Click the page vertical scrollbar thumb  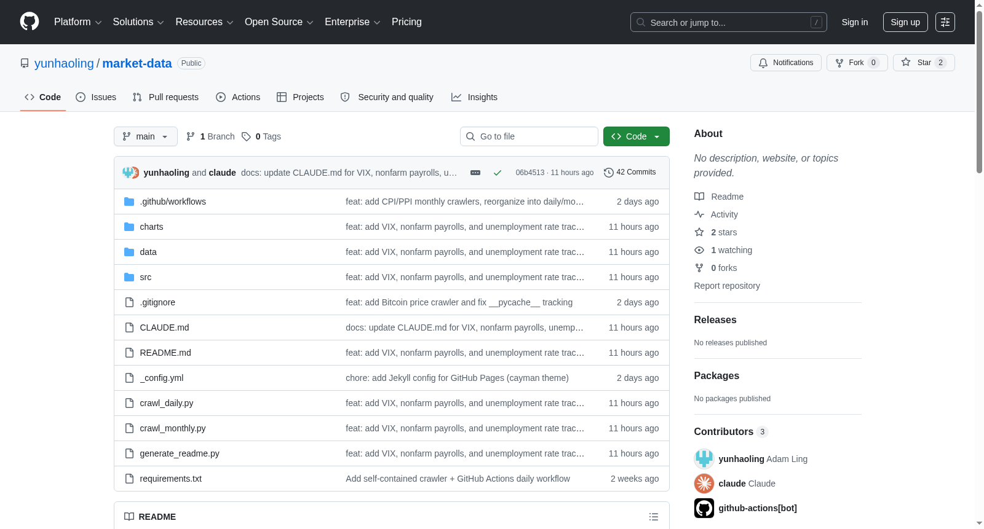980,92
